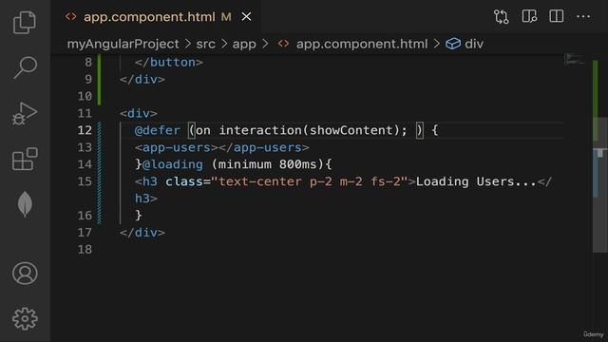Open the Accounts profile icon

[25, 274]
